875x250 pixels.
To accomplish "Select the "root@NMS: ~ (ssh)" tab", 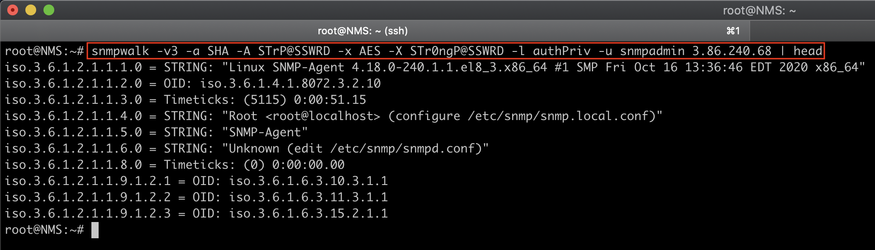I will (362, 31).
